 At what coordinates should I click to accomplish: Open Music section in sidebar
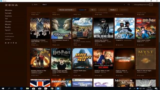8,24
